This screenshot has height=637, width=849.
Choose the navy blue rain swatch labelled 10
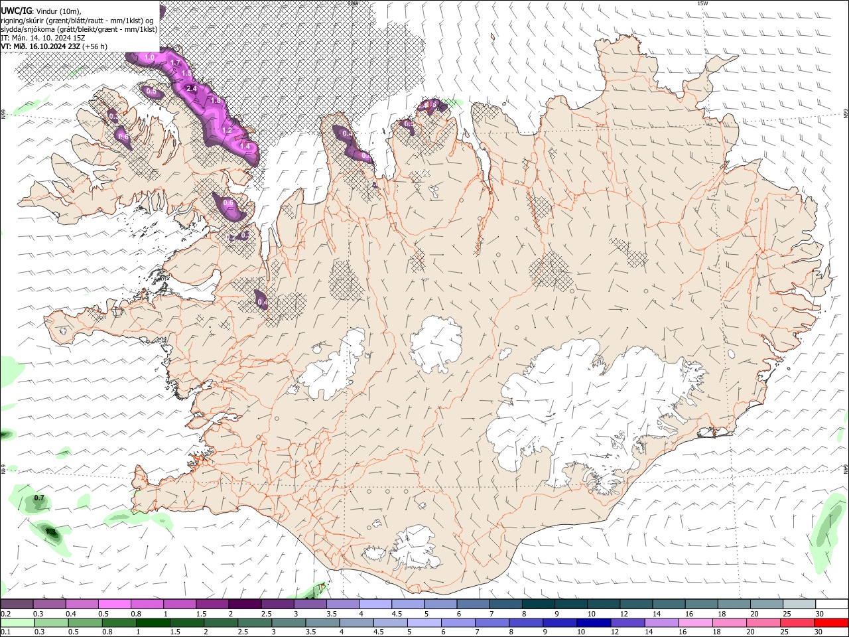point(592,623)
